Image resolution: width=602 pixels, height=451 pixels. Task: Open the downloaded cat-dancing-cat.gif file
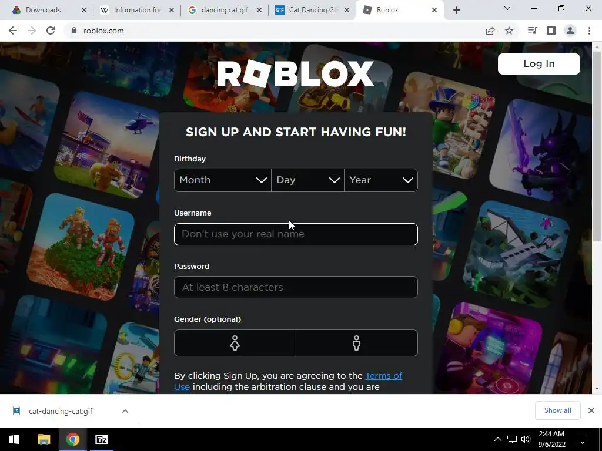(x=61, y=411)
